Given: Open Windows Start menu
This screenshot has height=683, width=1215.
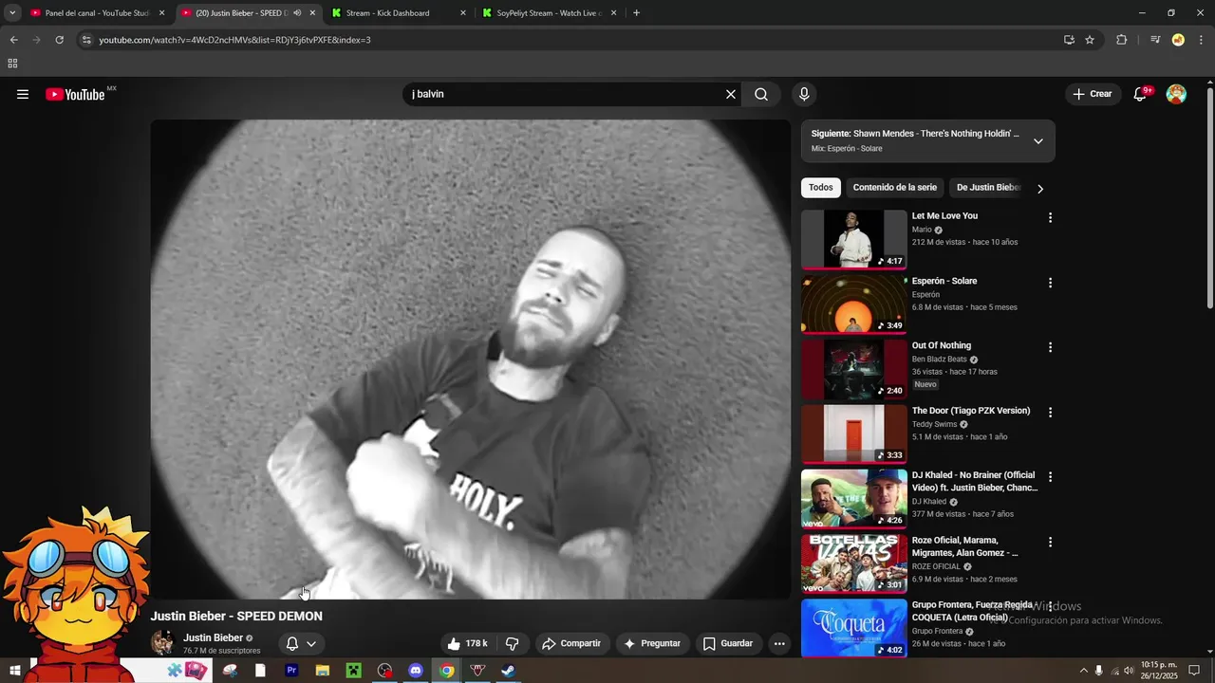Looking at the screenshot, I should (x=15, y=671).
